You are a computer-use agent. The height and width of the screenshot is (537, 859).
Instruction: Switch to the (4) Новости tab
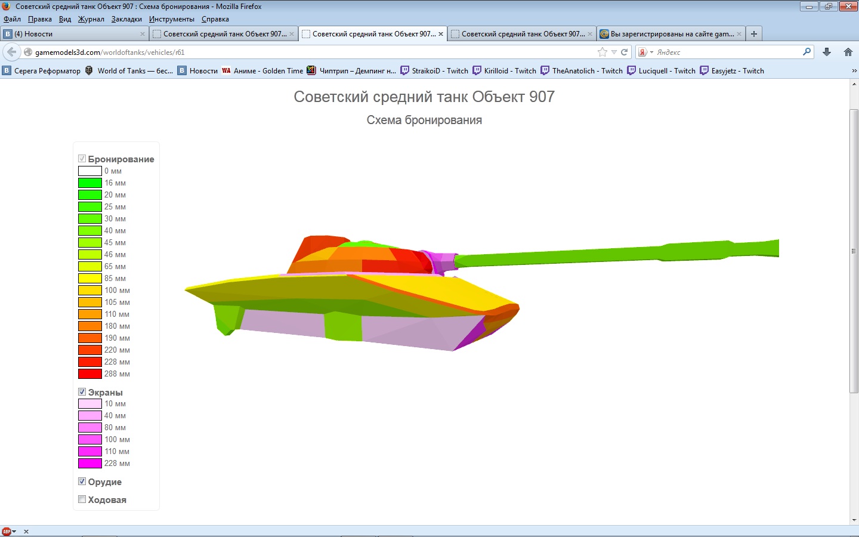[74, 34]
